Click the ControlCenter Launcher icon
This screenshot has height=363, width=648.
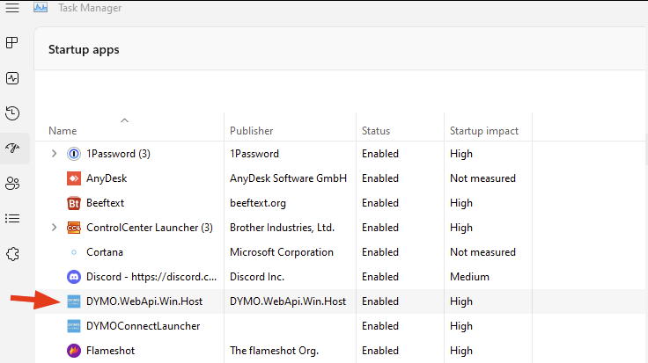[74, 228]
